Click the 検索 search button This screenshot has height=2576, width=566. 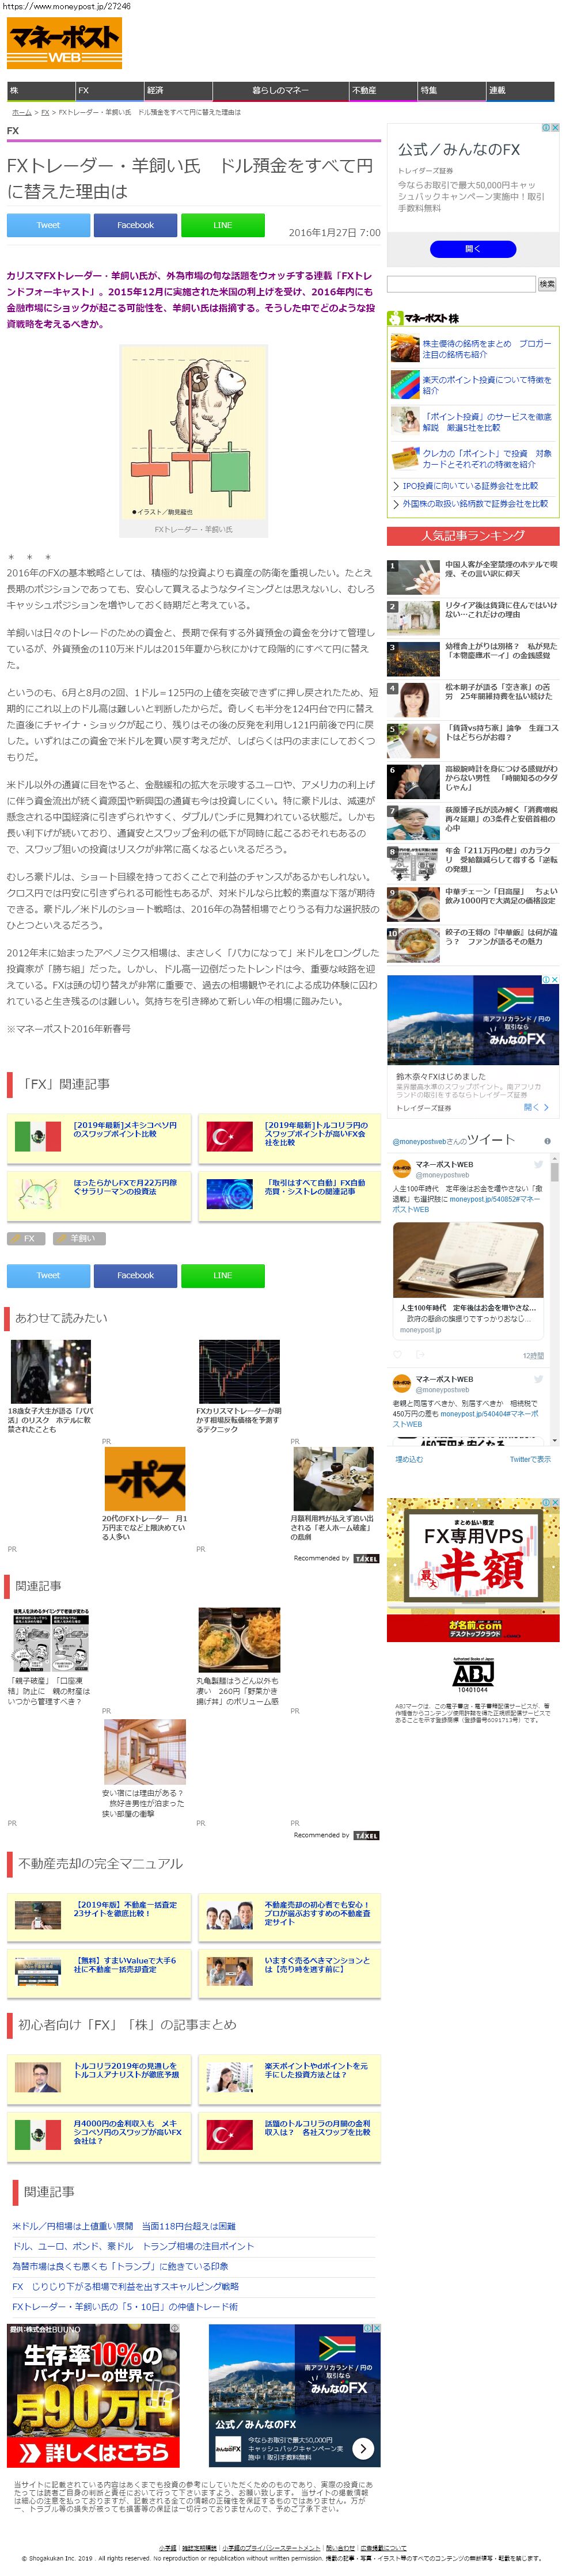(x=547, y=284)
